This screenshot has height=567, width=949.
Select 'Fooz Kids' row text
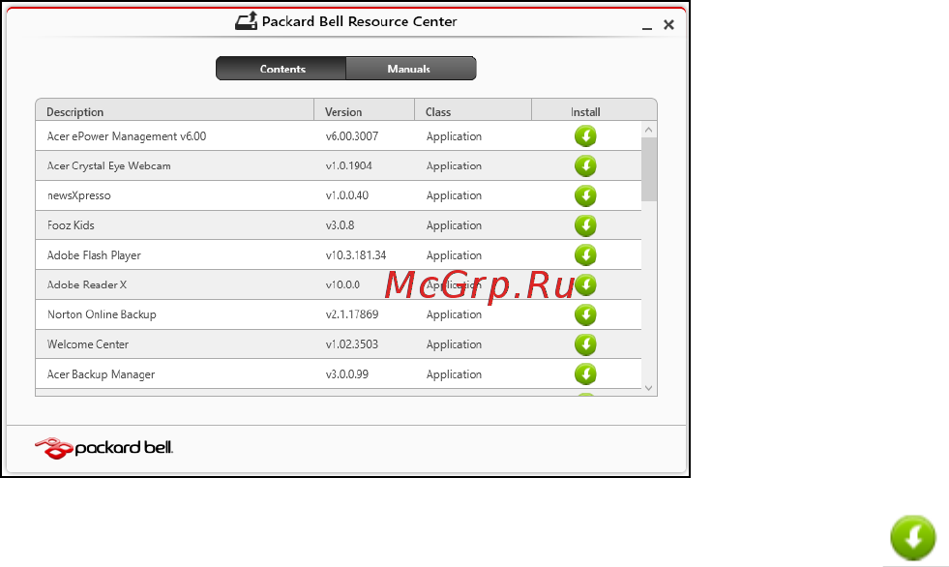[71, 225]
